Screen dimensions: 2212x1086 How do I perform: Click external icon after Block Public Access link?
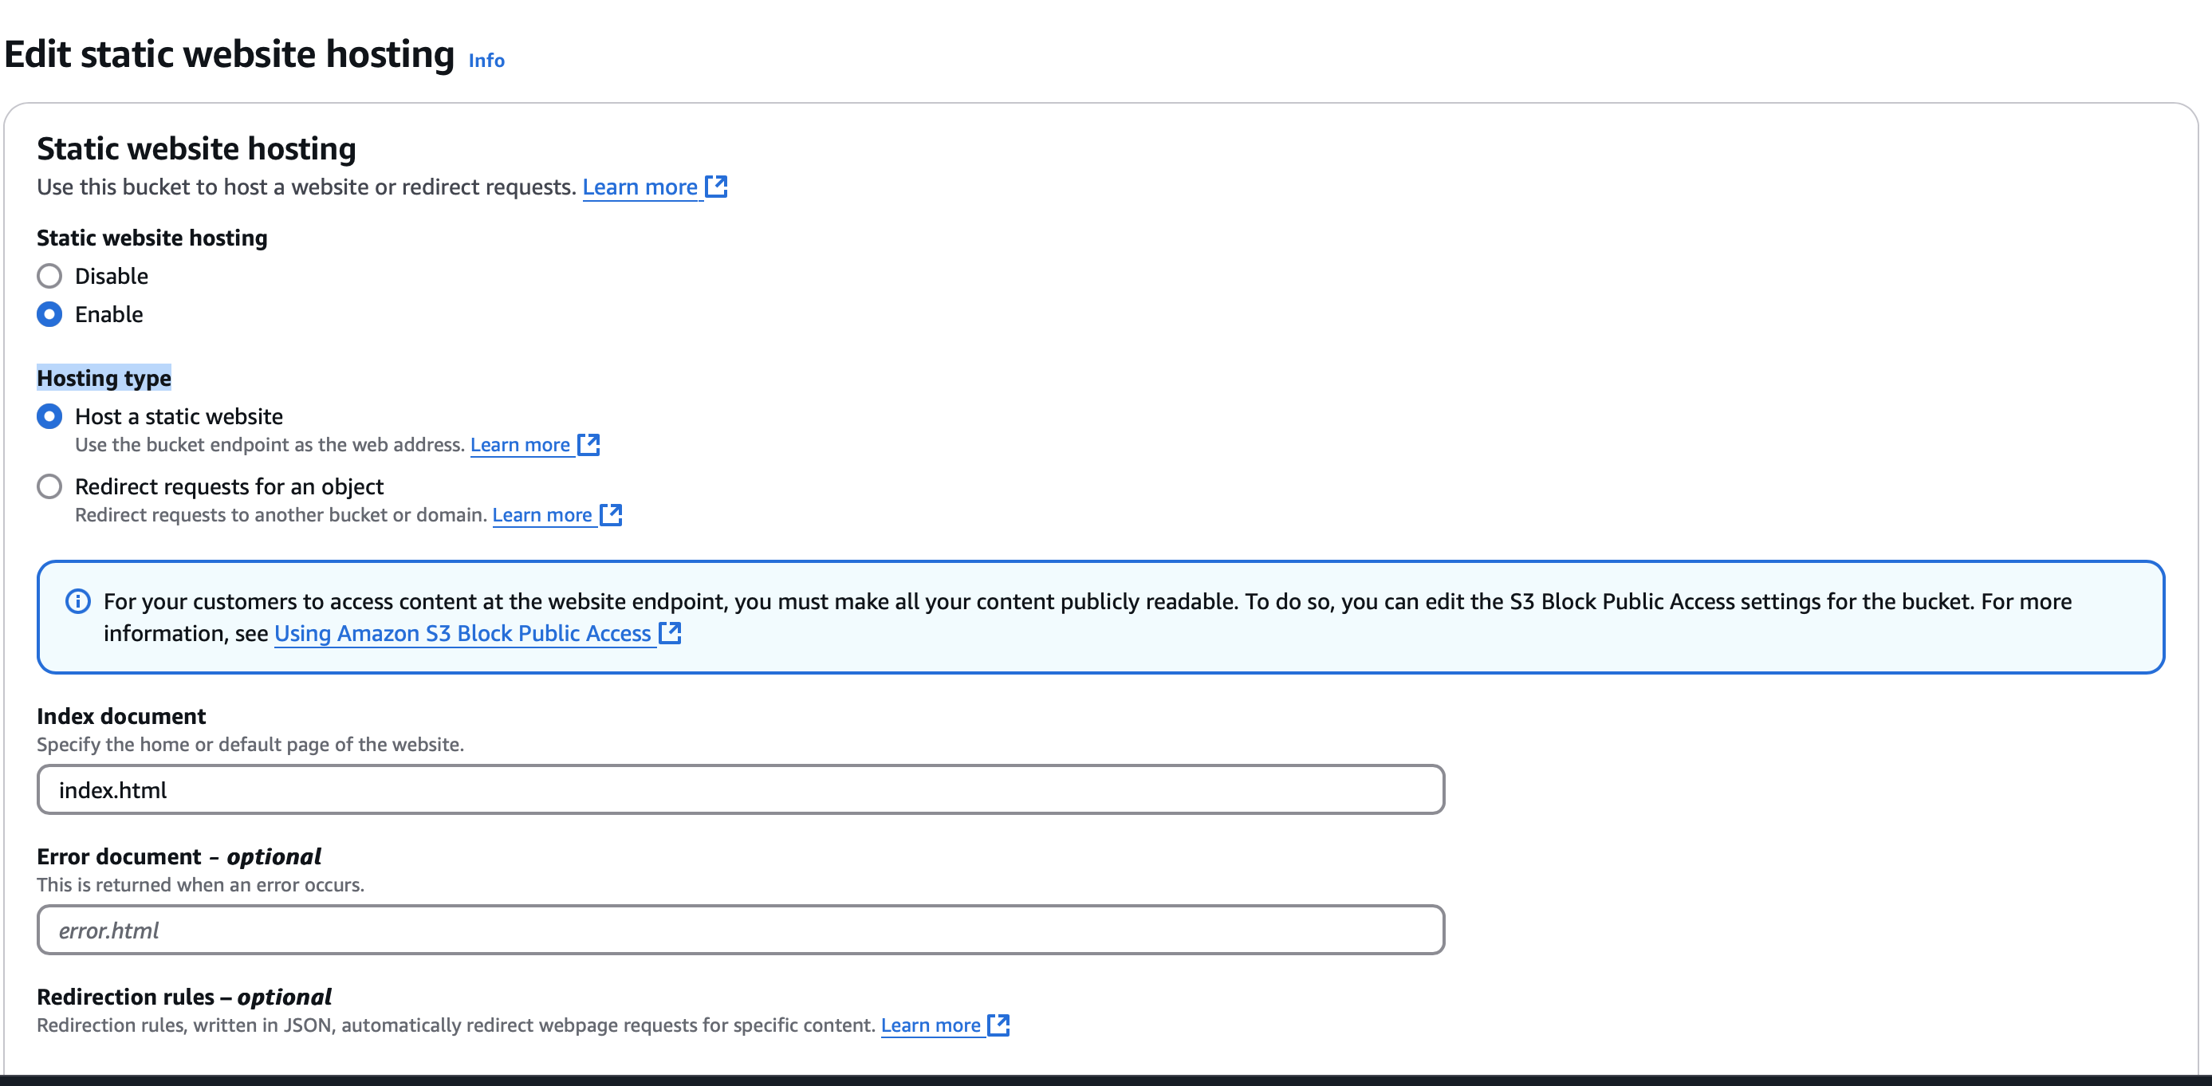tap(670, 634)
